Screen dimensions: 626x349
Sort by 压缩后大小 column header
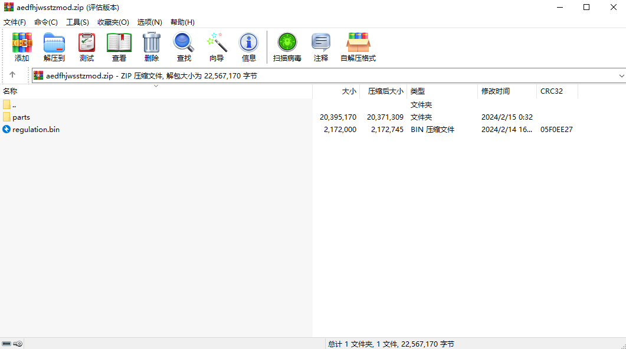coord(384,91)
